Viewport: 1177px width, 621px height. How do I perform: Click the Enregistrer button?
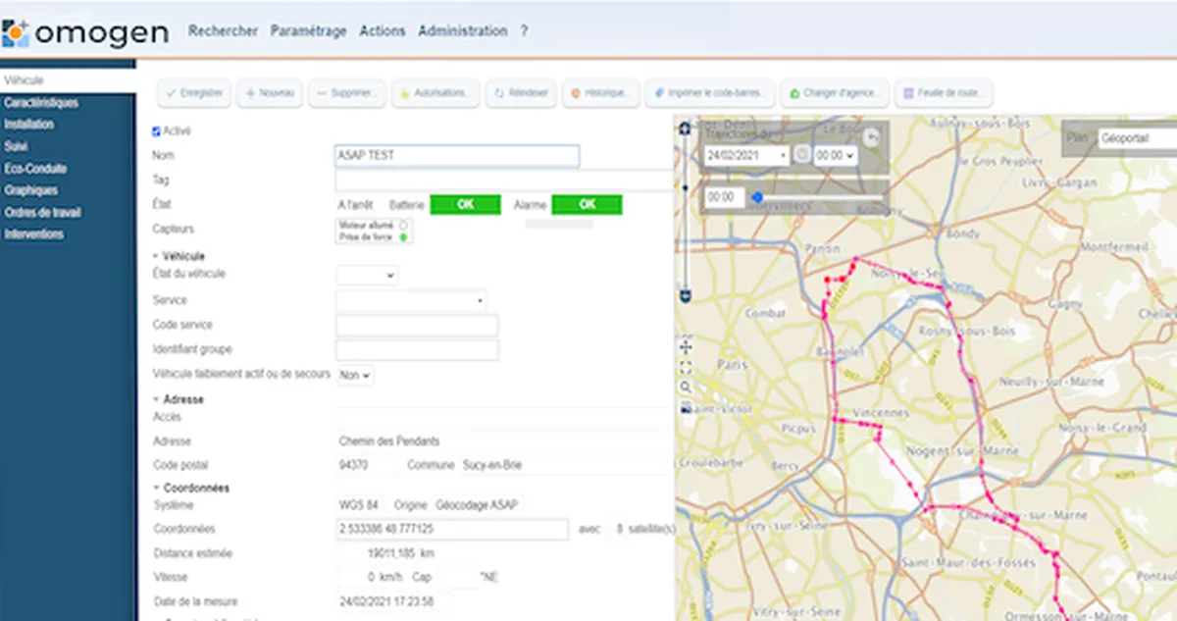pos(195,93)
